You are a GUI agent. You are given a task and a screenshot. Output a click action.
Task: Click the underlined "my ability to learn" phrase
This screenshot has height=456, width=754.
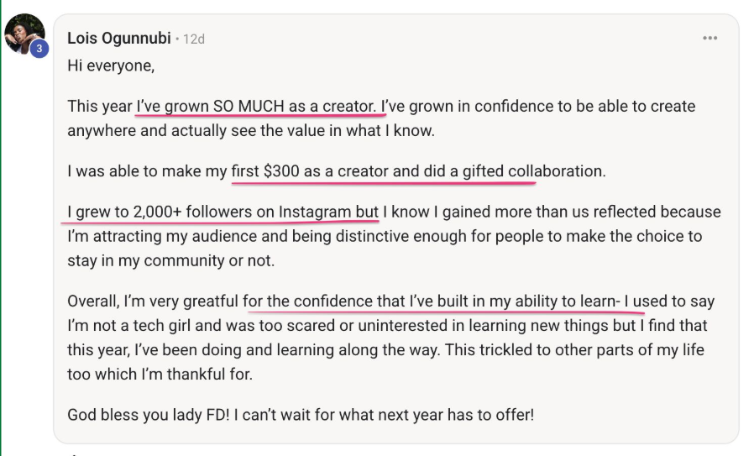click(x=550, y=301)
